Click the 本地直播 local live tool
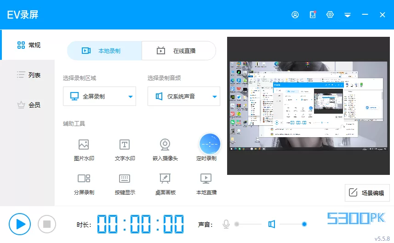This screenshot has width=394, height=243. coord(206,184)
